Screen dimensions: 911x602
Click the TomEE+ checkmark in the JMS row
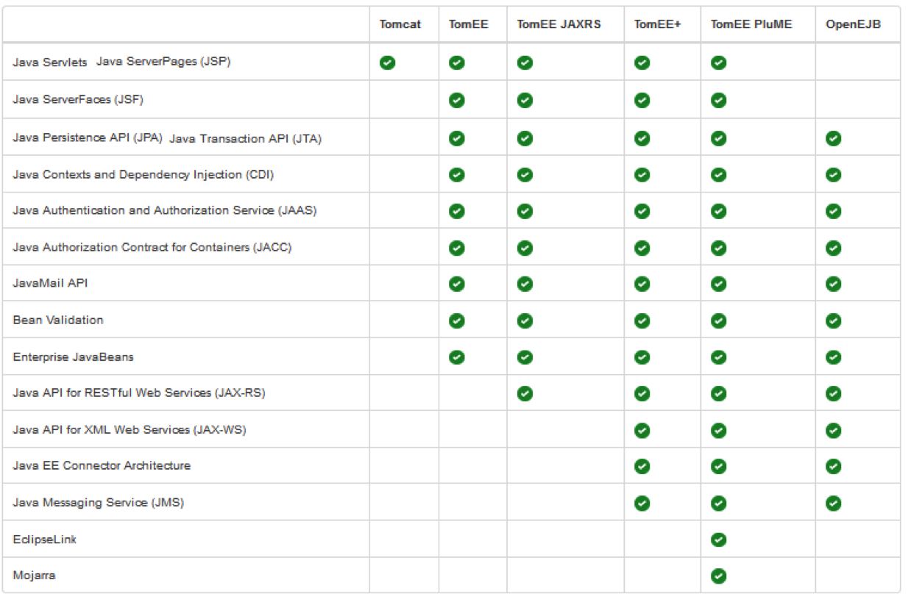tap(642, 504)
